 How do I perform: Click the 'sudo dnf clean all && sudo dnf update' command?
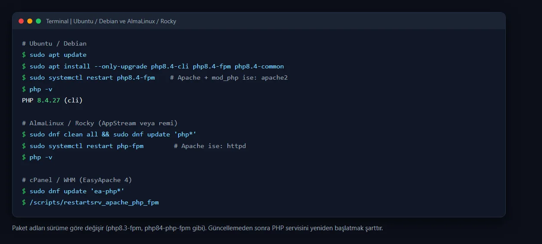(x=113, y=134)
